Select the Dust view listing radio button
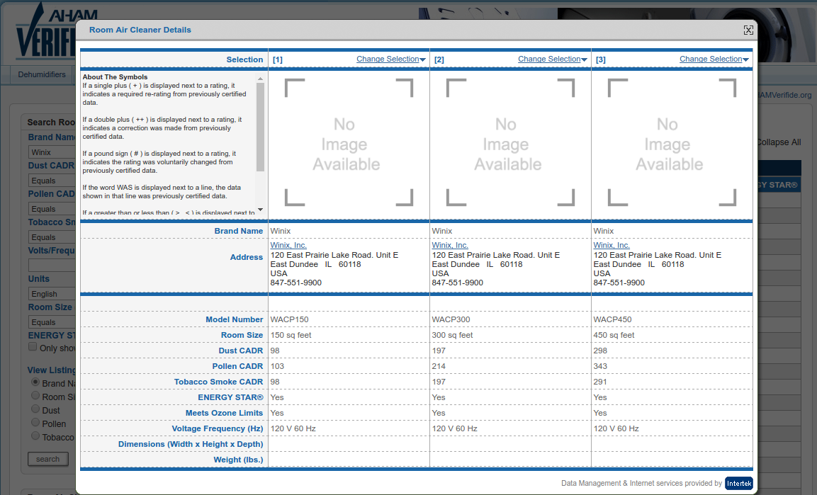 pyautogui.click(x=35, y=409)
